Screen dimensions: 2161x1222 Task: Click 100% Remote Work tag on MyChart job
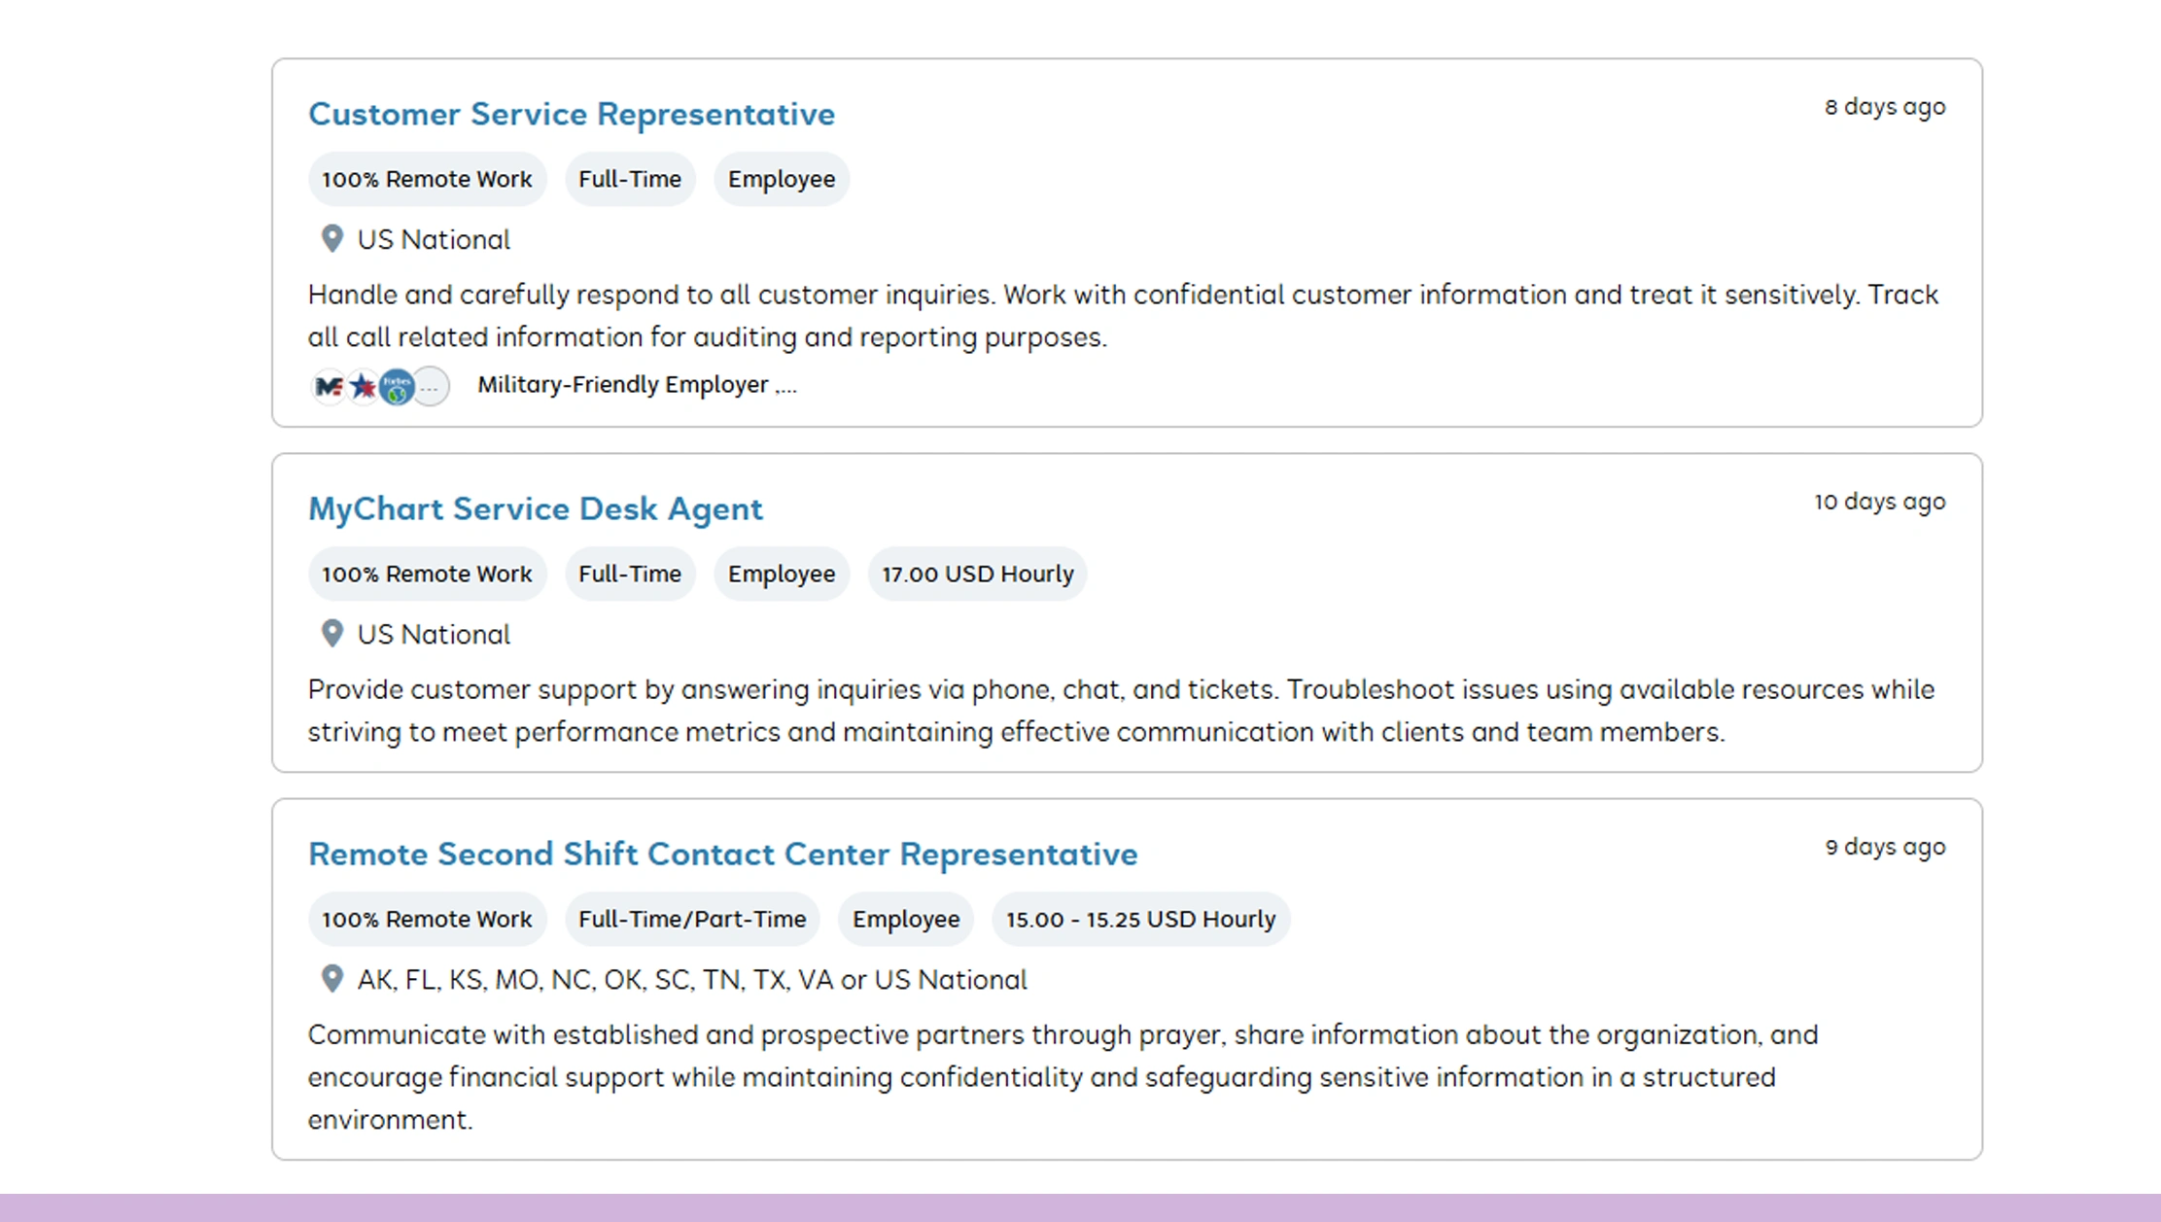[427, 574]
